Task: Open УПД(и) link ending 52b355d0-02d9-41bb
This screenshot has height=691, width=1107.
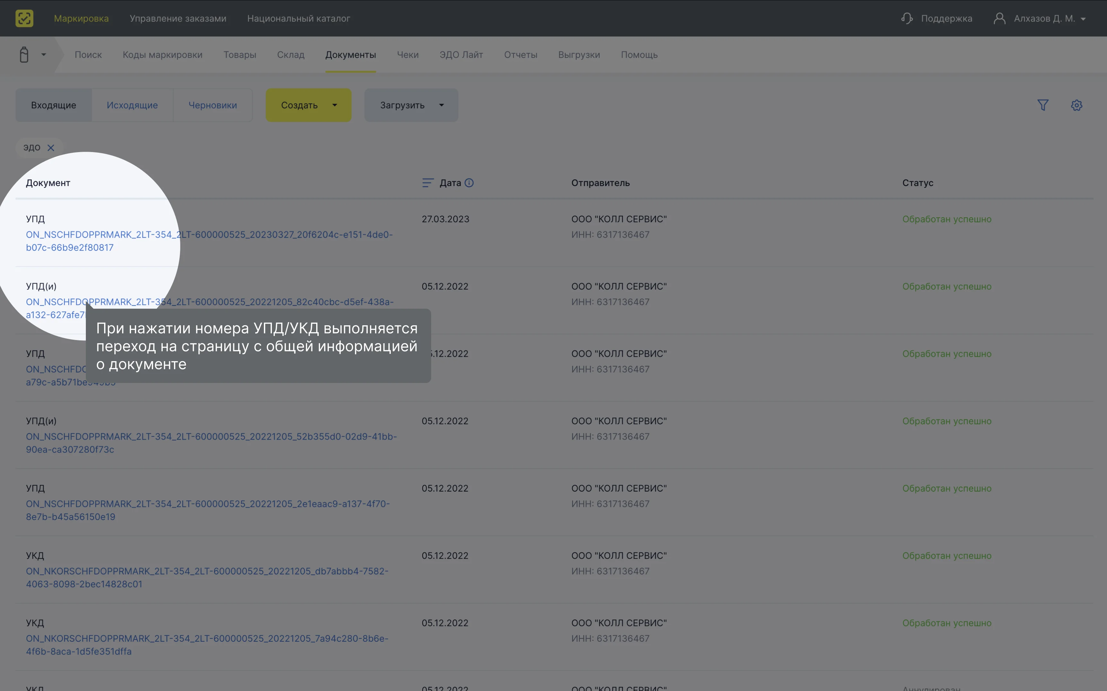Action: click(211, 443)
